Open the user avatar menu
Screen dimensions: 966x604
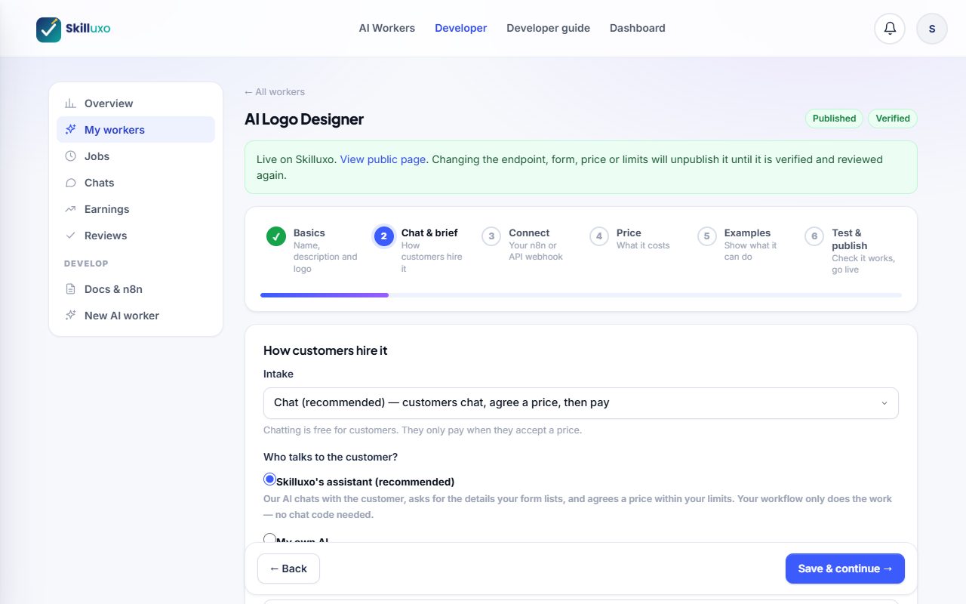[x=932, y=29]
